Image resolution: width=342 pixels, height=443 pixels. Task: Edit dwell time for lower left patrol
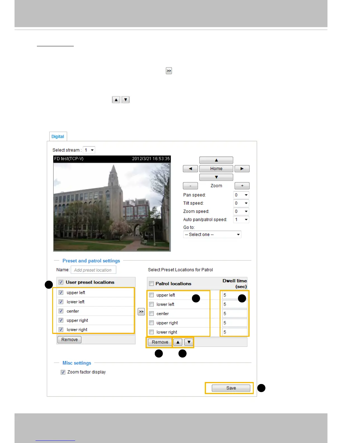[x=235, y=304]
